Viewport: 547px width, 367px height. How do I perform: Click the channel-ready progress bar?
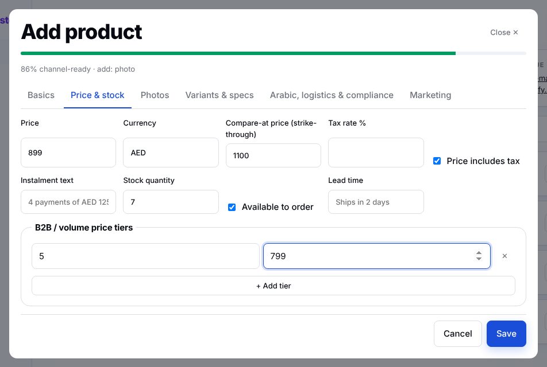click(x=273, y=53)
